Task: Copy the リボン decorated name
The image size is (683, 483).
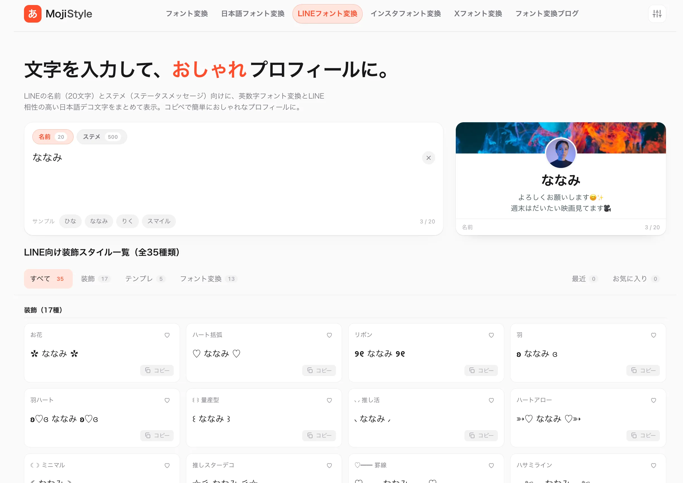Action: (481, 370)
